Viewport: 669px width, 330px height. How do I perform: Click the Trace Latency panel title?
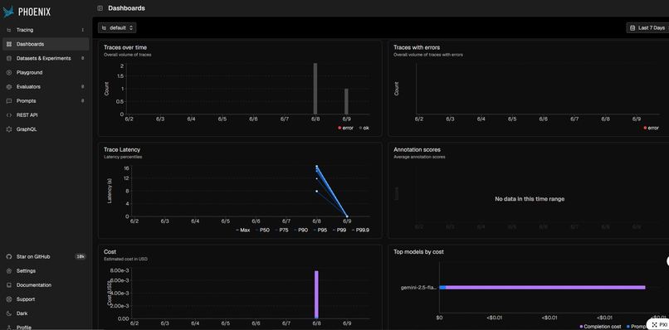coord(122,149)
